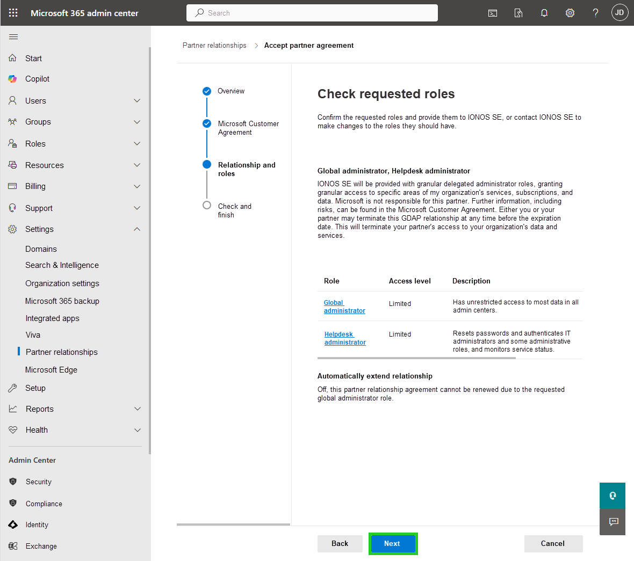Collapse the Settings section

click(137, 229)
